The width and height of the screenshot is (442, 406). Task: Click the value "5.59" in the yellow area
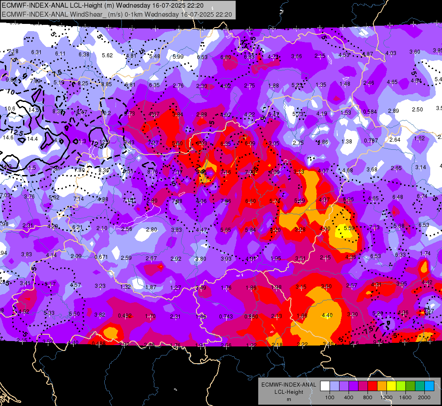(x=349, y=228)
